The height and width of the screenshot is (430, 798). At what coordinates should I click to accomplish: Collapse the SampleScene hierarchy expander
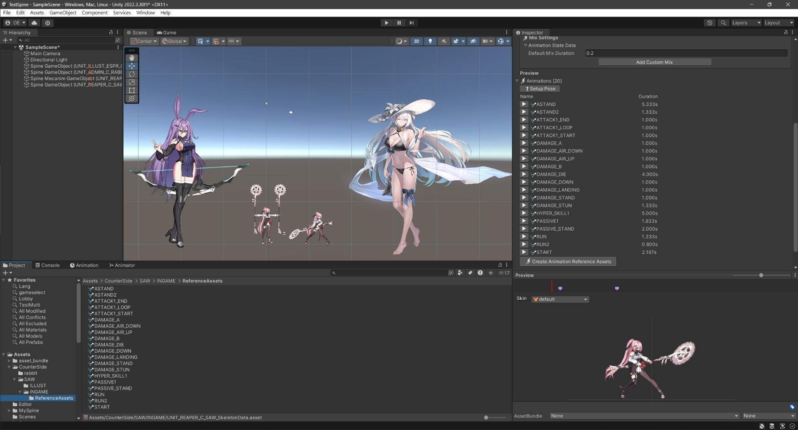click(x=15, y=47)
